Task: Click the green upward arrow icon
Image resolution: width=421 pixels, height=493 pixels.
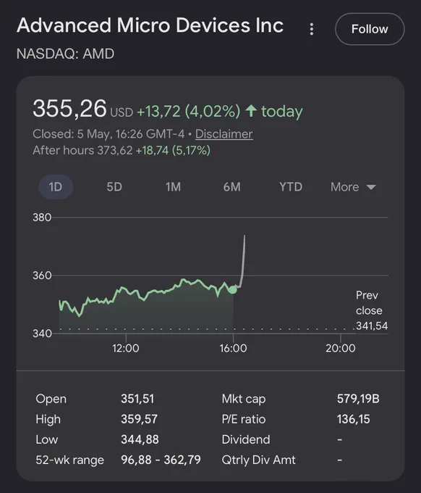Action: click(x=251, y=111)
